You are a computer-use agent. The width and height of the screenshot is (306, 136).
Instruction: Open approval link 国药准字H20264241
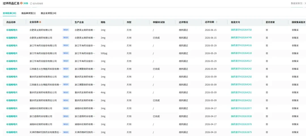pyautogui.click(x=241, y=85)
